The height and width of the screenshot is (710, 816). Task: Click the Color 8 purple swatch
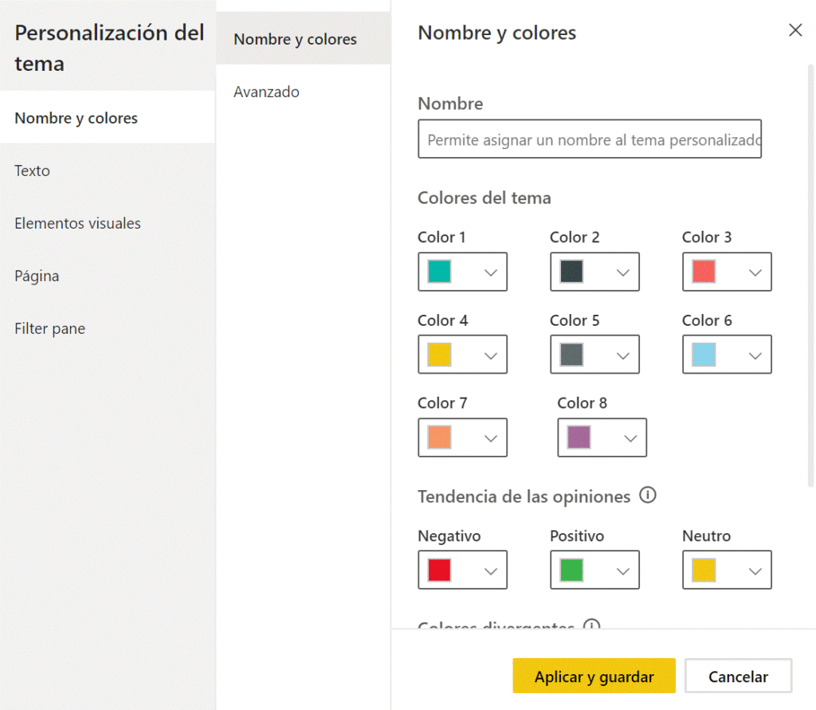[579, 437]
